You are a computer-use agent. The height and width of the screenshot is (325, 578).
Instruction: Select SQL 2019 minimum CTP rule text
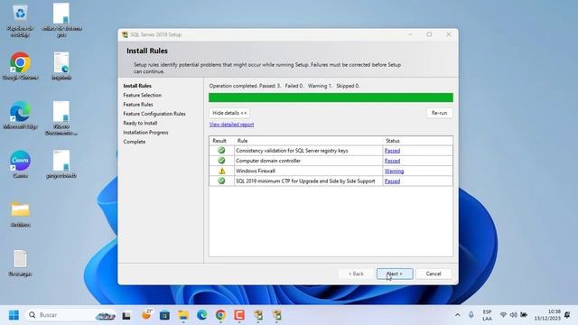point(305,181)
